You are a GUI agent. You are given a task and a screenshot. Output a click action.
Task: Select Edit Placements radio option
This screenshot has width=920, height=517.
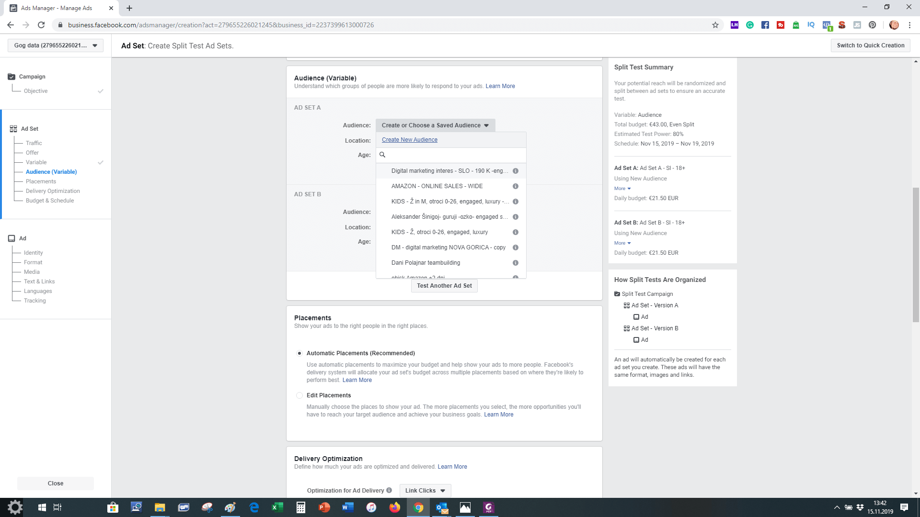(299, 395)
